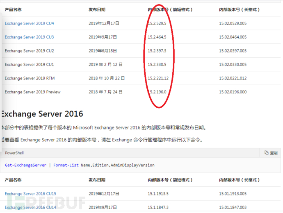Click 内部版本号(长格式) header in 2016 table
283x213 pixels.
tap(240, 180)
